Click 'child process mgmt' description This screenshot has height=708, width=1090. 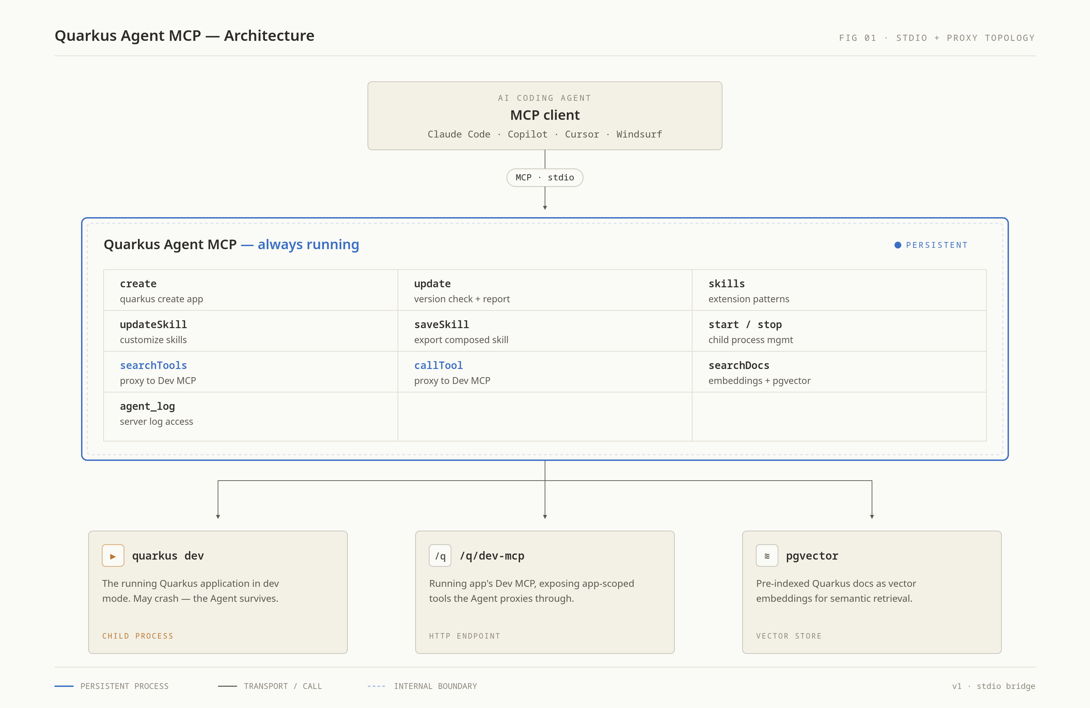pos(751,340)
